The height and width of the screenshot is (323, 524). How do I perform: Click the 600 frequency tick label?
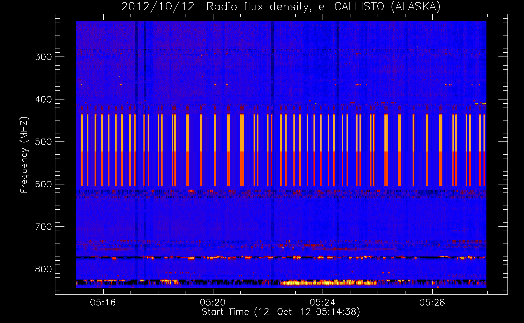coord(43,184)
